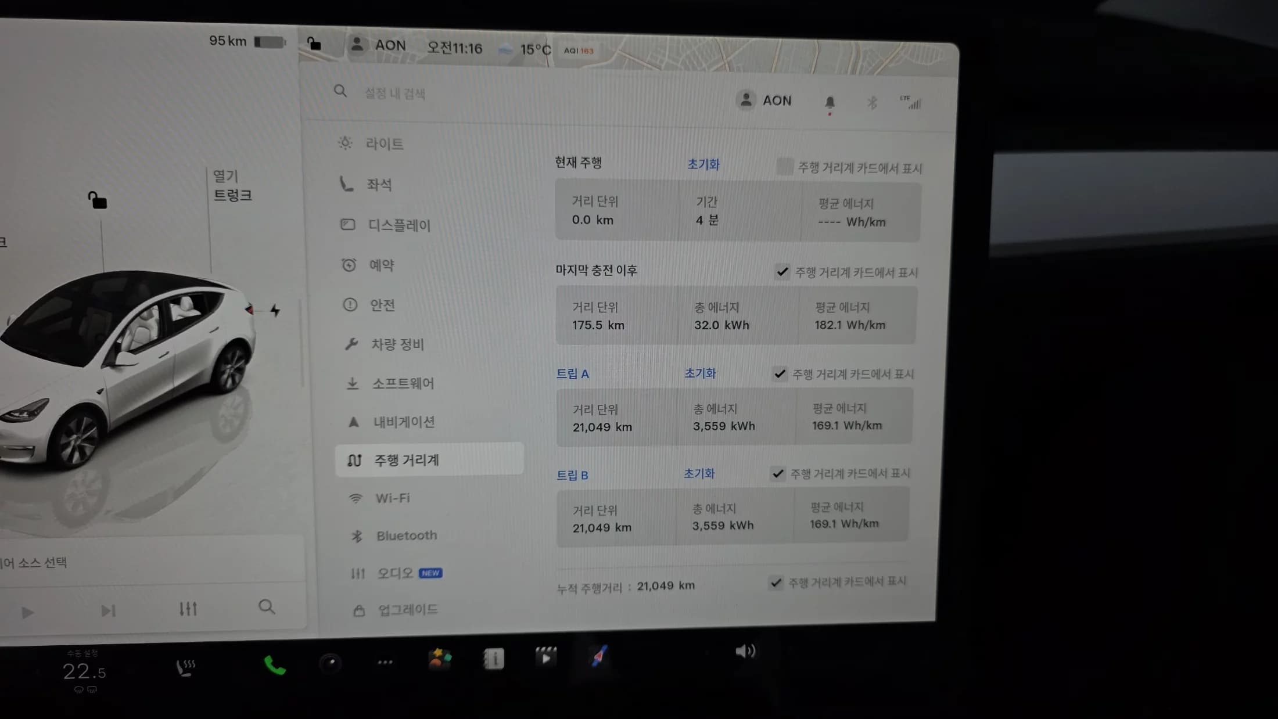
Task: Open the media equalizer sliders icon
Action: 188,609
